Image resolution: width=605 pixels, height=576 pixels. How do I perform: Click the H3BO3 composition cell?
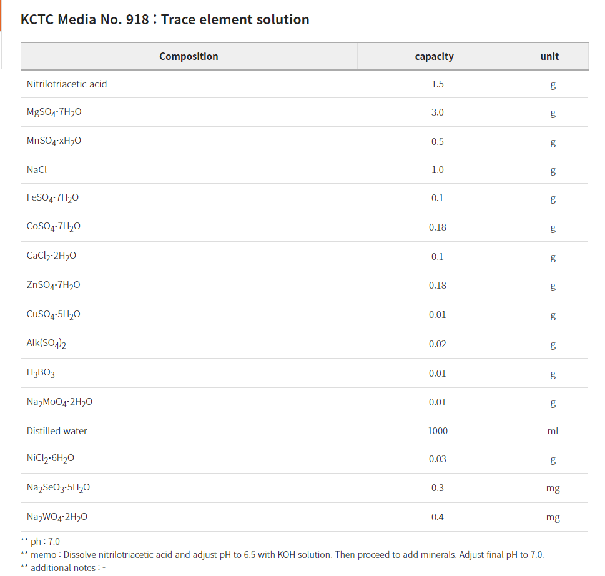pyautogui.click(x=41, y=373)
